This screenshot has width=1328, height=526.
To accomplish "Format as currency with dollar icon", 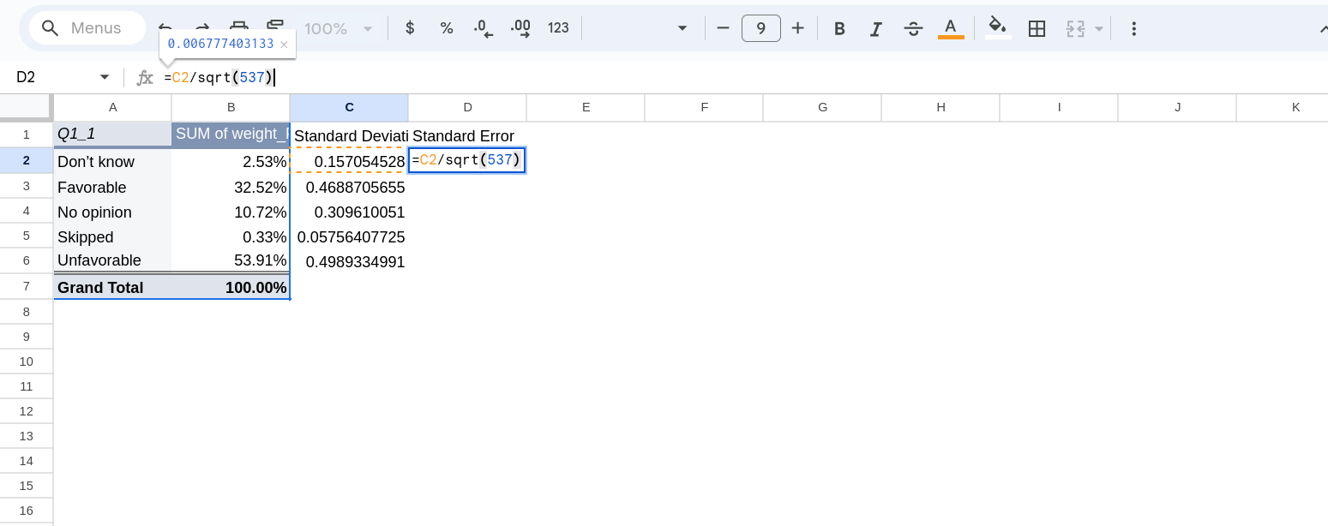I will click(410, 28).
